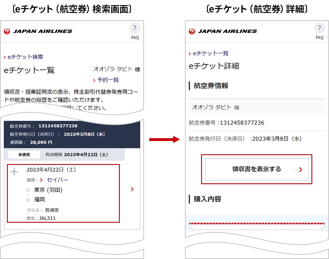This screenshot has height=259, width=329.
Task: Click the gray airplane icon in the flight card
Action: pyautogui.click(x=14, y=171)
